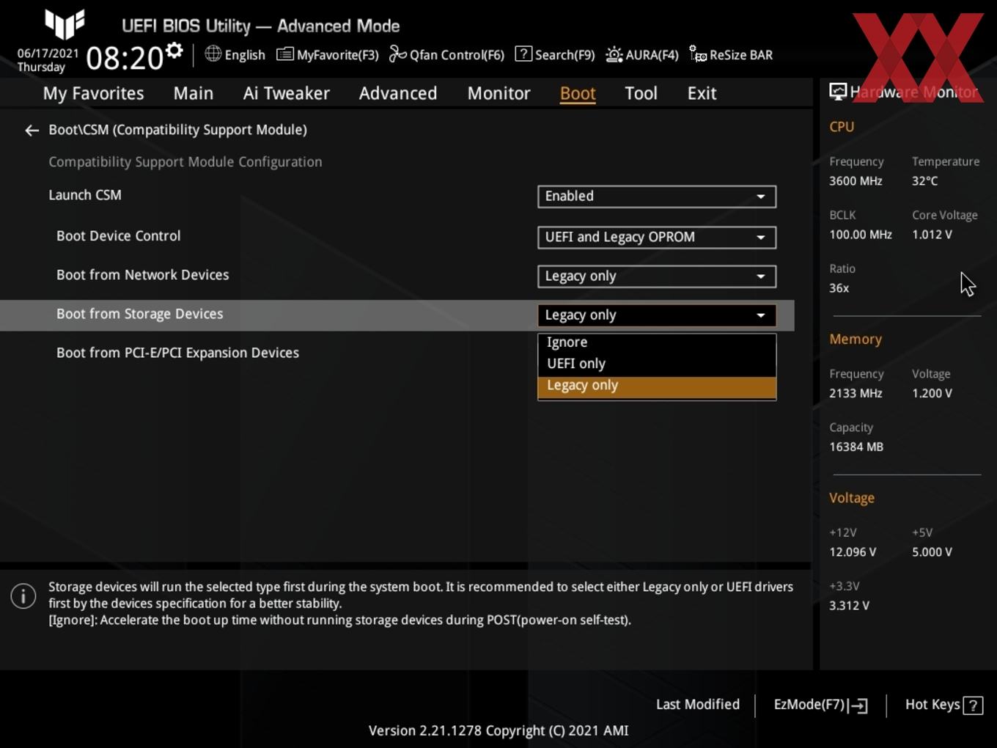Click Core Voltage value 1.012 V
Viewport: 997px width, 748px height.
click(932, 235)
